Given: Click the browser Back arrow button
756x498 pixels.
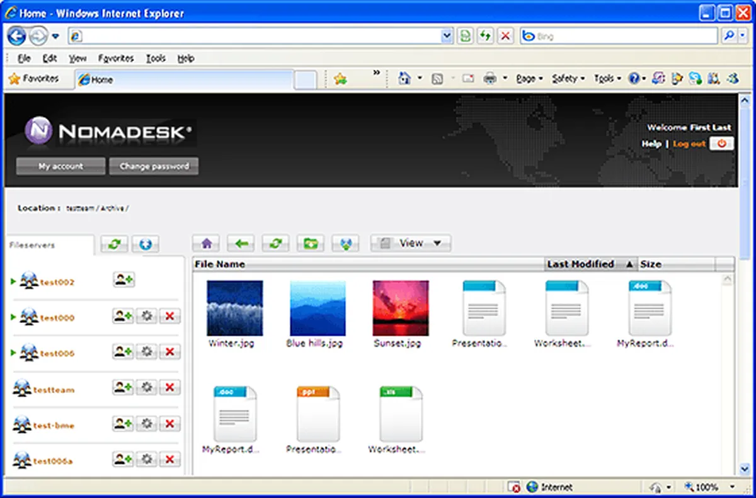Looking at the screenshot, I should tap(16, 36).
